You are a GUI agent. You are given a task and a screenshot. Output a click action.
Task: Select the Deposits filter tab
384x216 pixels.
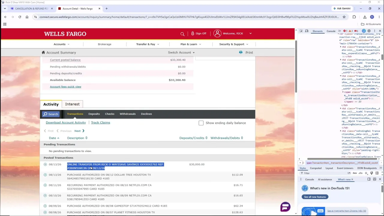click(94, 114)
